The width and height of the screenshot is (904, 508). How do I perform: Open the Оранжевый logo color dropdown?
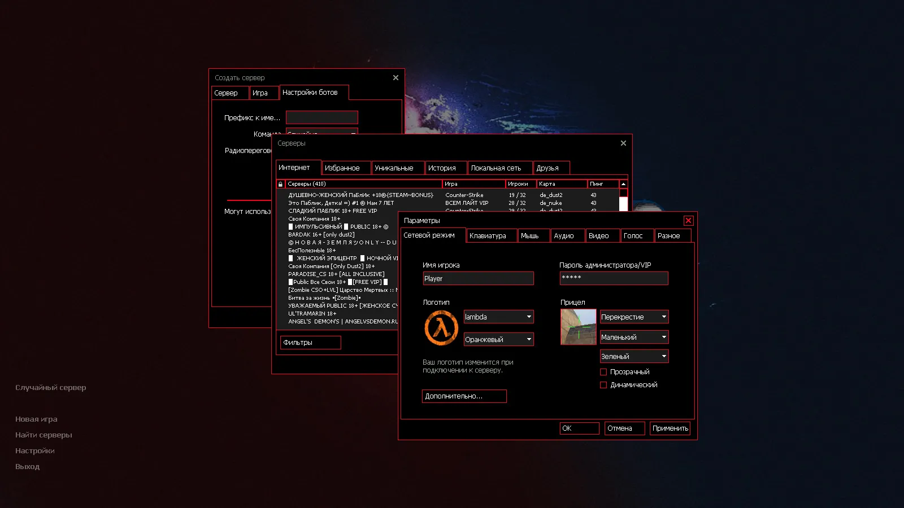pyautogui.click(x=498, y=340)
